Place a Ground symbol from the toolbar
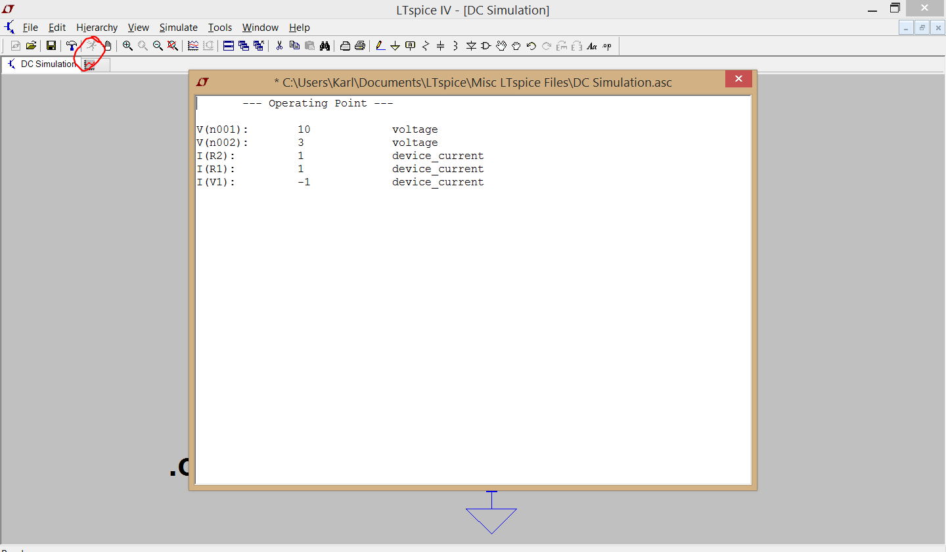Viewport: 946px width, 552px height. pos(395,45)
